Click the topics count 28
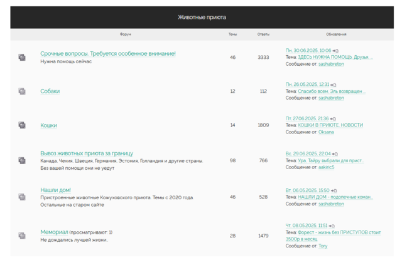402x260 pixels. [233, 236]
